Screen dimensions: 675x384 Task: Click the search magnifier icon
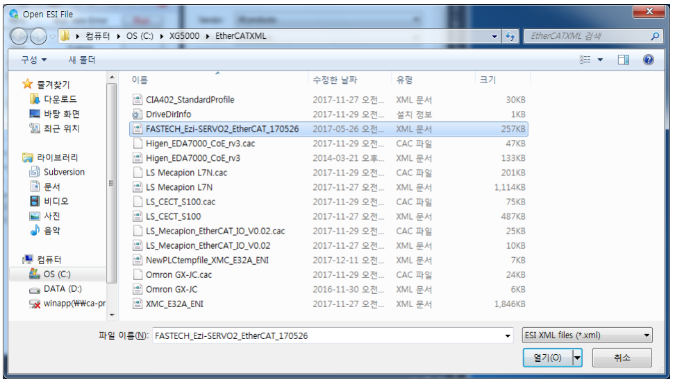[655, 36]
